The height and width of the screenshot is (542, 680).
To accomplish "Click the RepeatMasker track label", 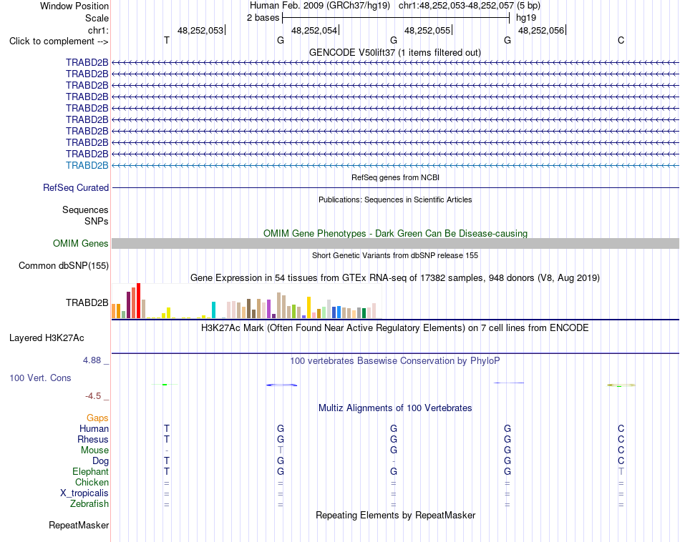I will [79, 525].
